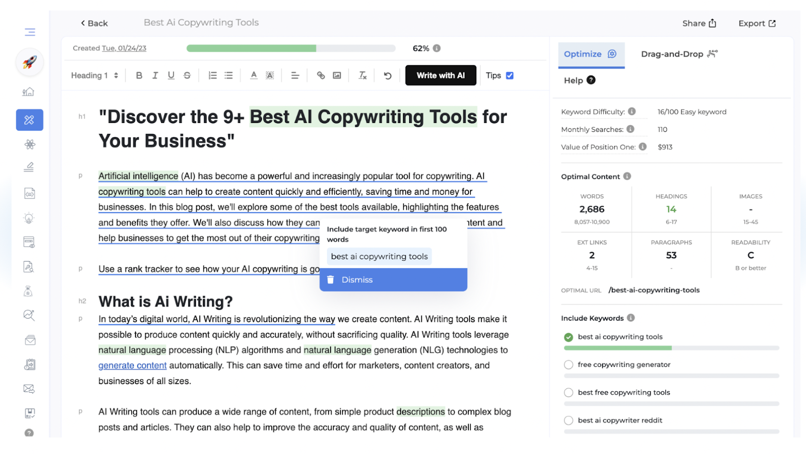
Task: Open the browser window sidebar icon
Action: coord(29,242)
